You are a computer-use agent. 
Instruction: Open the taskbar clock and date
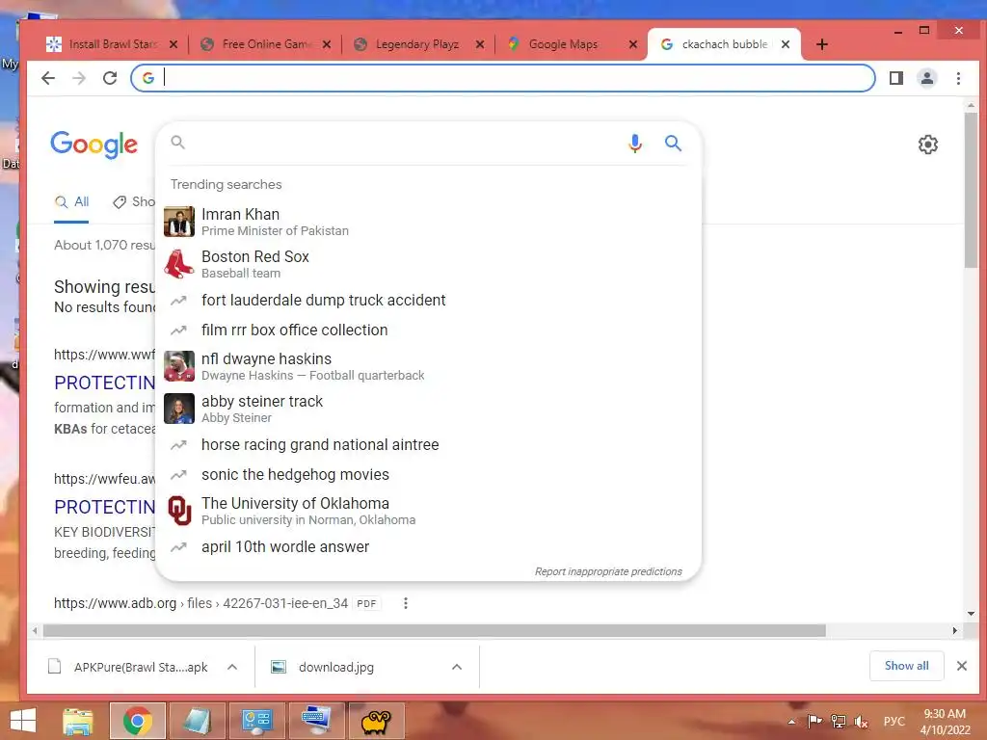[945, 722]
